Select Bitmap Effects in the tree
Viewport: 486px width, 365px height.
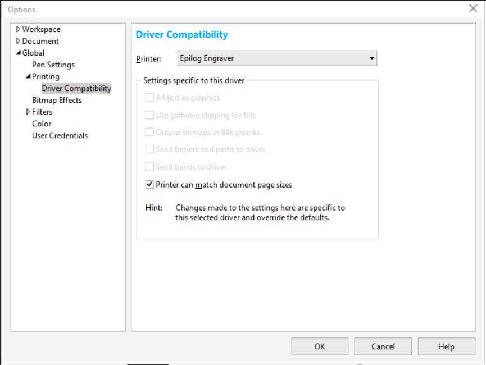[57, 100]
